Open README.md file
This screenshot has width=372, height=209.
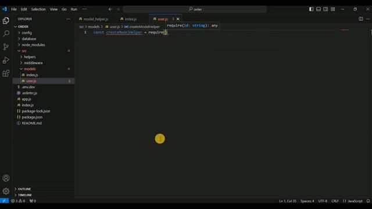(31, 123)
